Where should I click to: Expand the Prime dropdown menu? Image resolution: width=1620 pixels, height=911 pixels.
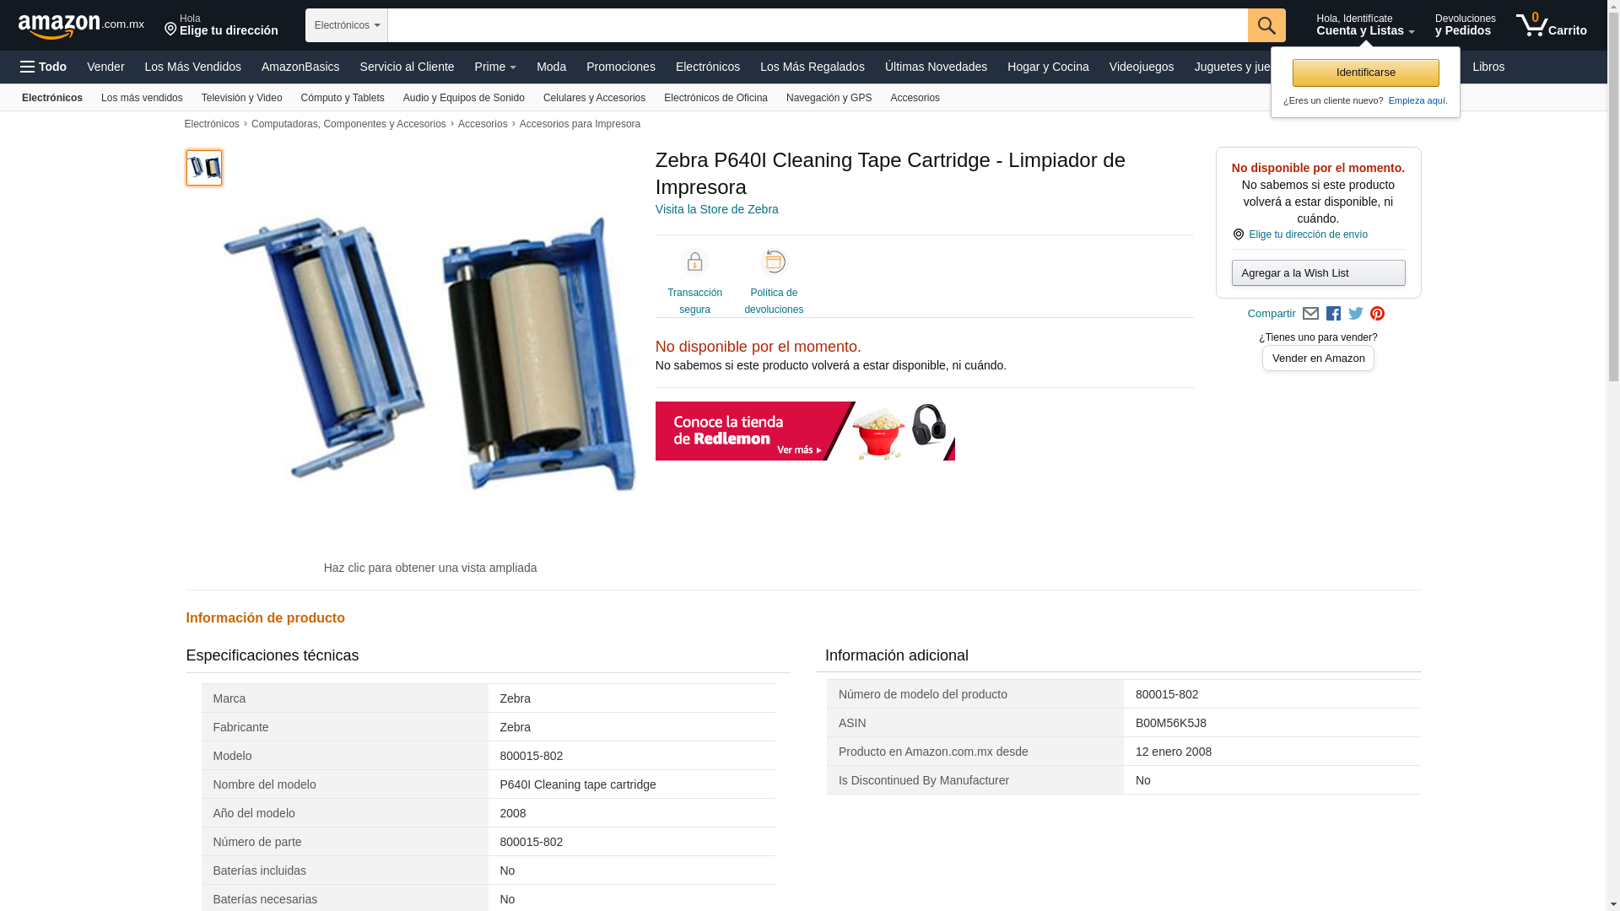pos(495,67)
